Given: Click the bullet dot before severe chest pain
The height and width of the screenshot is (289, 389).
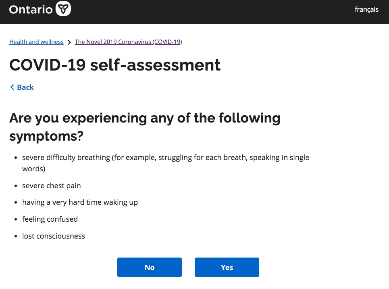Looking at the screenshot, I should coord(16,186).
